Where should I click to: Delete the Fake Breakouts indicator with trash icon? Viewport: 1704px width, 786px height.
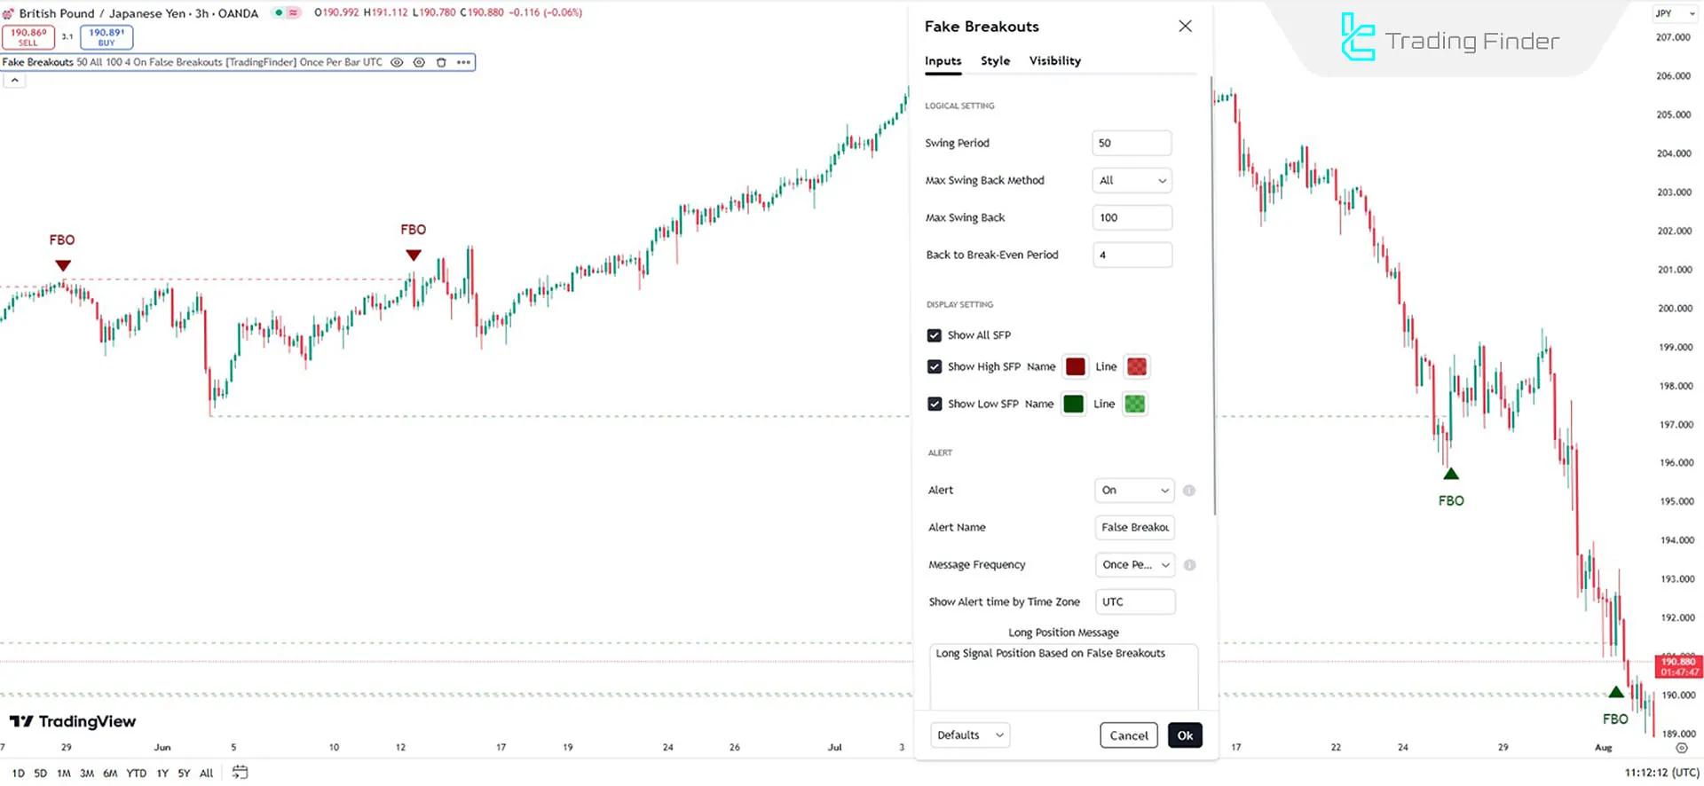(441, 62)
